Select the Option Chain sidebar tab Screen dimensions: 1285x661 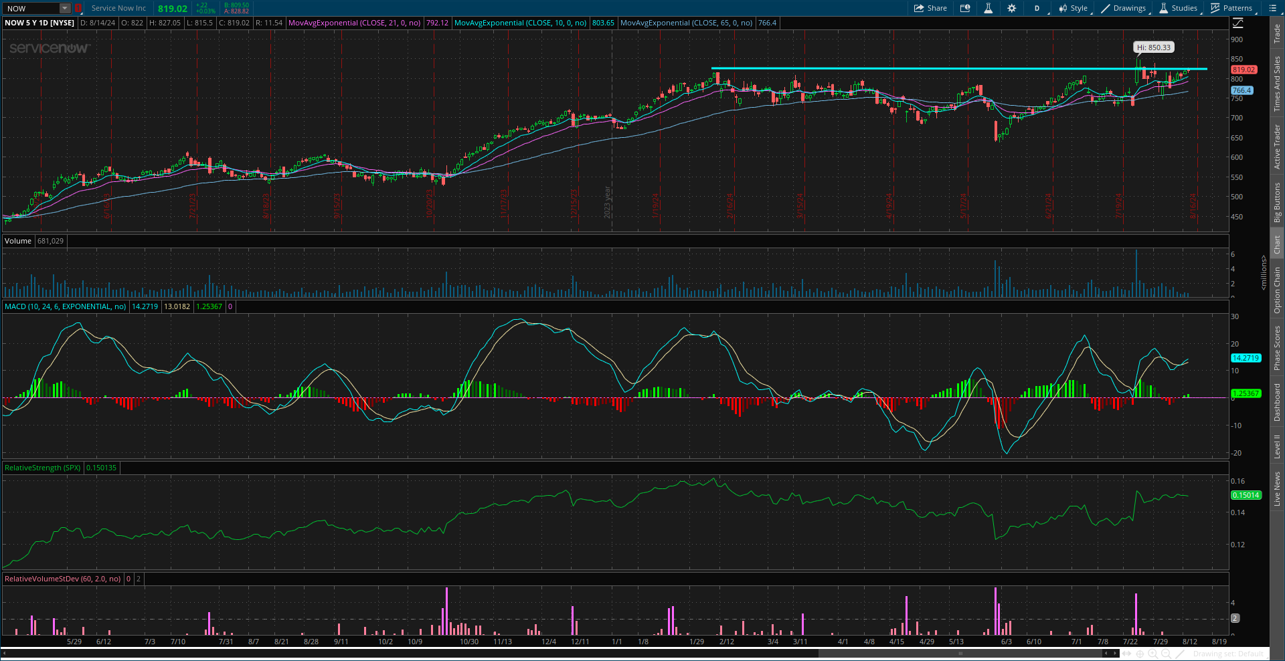tap(1277, 290)
